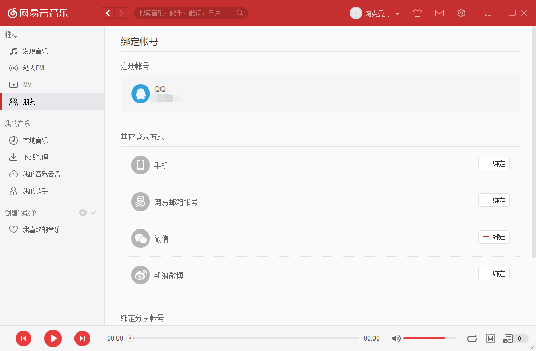The width and height of the screenshot is (536, 351).
Task: Collapse the created playlists list
Action: click(x=93, y=213)
